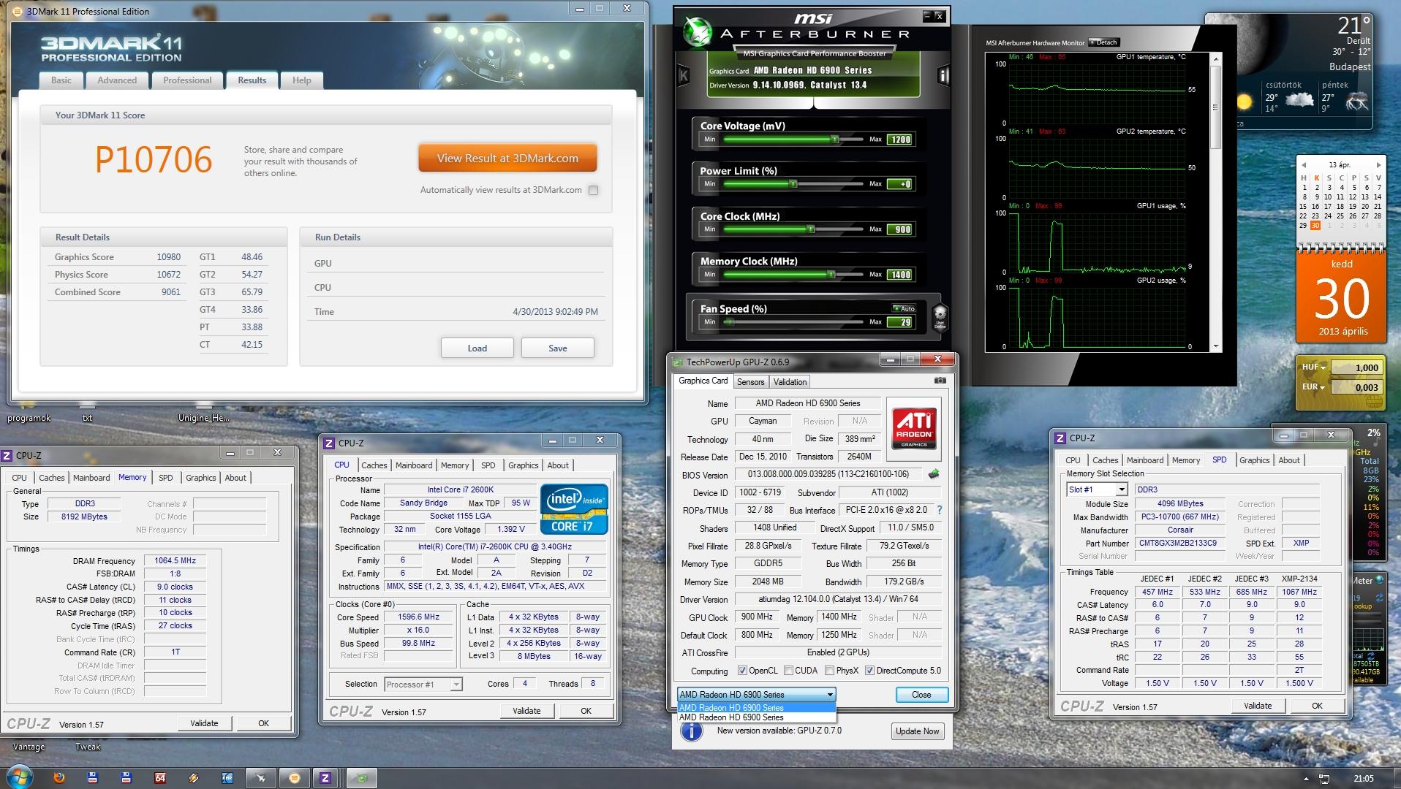Click the GPU-Z screenshot camera icon
The width and height of the screenshot is (1401, 789).
click(x=940, y=381)
